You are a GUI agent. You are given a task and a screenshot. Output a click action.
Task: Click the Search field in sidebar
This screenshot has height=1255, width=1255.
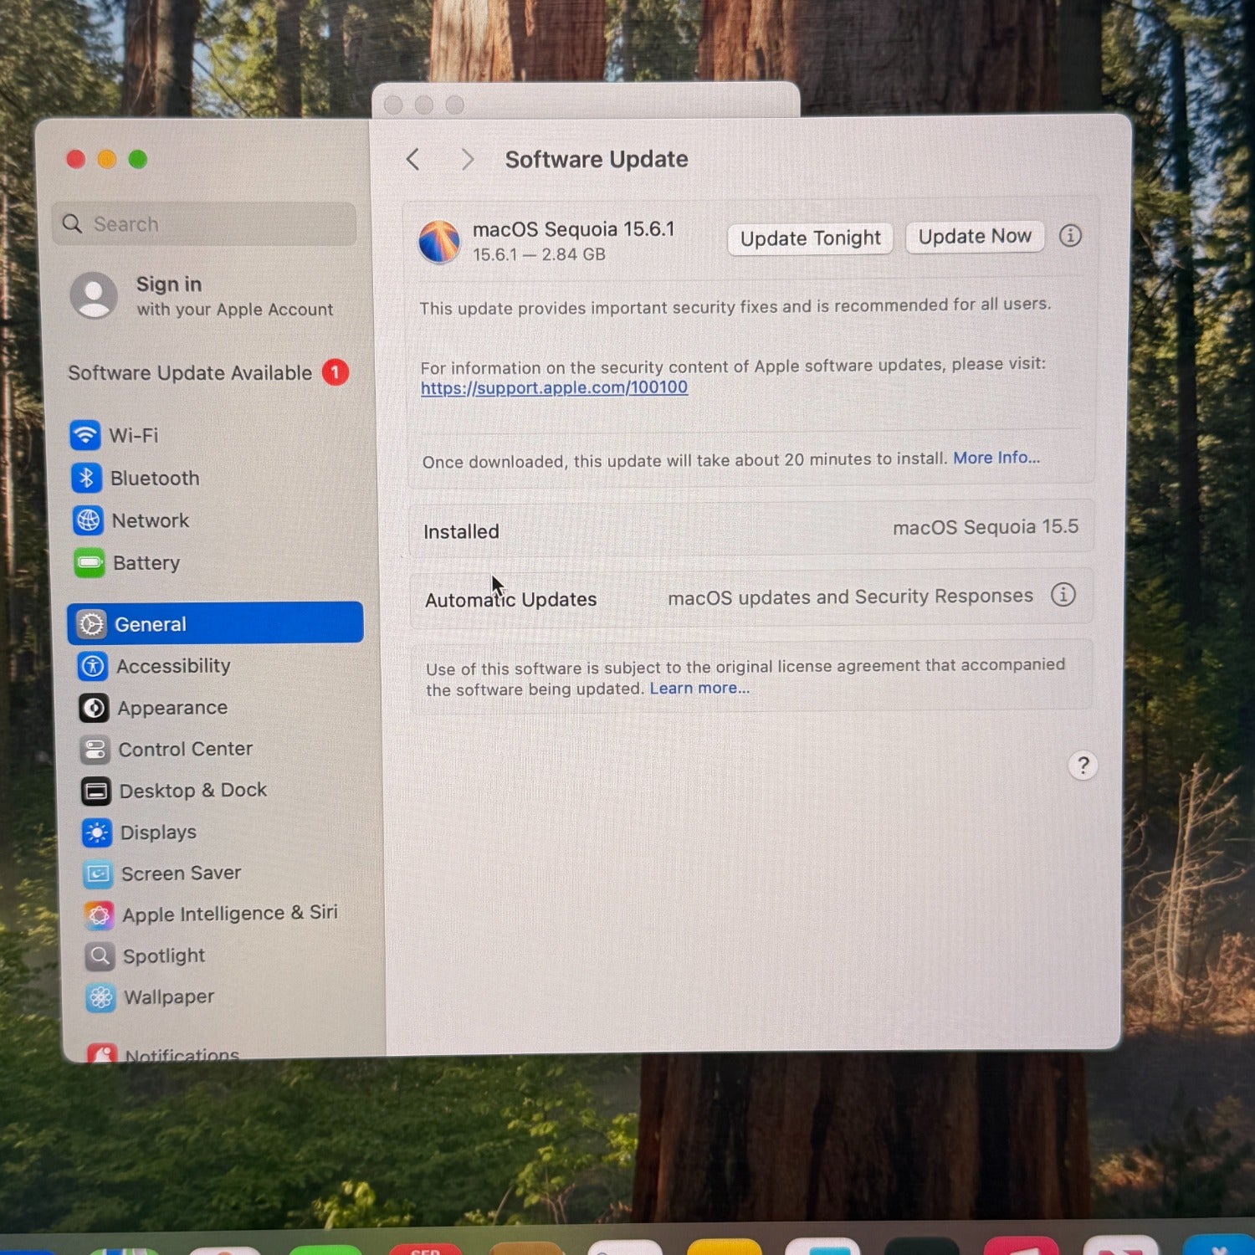click(x=205, y=224)
